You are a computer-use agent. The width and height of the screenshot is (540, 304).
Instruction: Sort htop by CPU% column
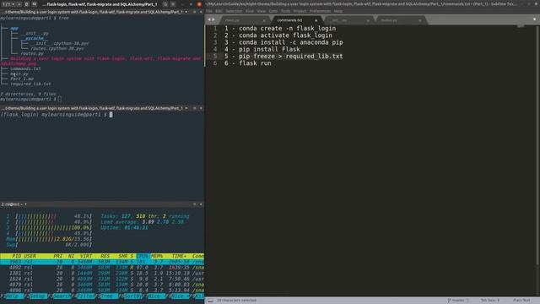(143, 256)
